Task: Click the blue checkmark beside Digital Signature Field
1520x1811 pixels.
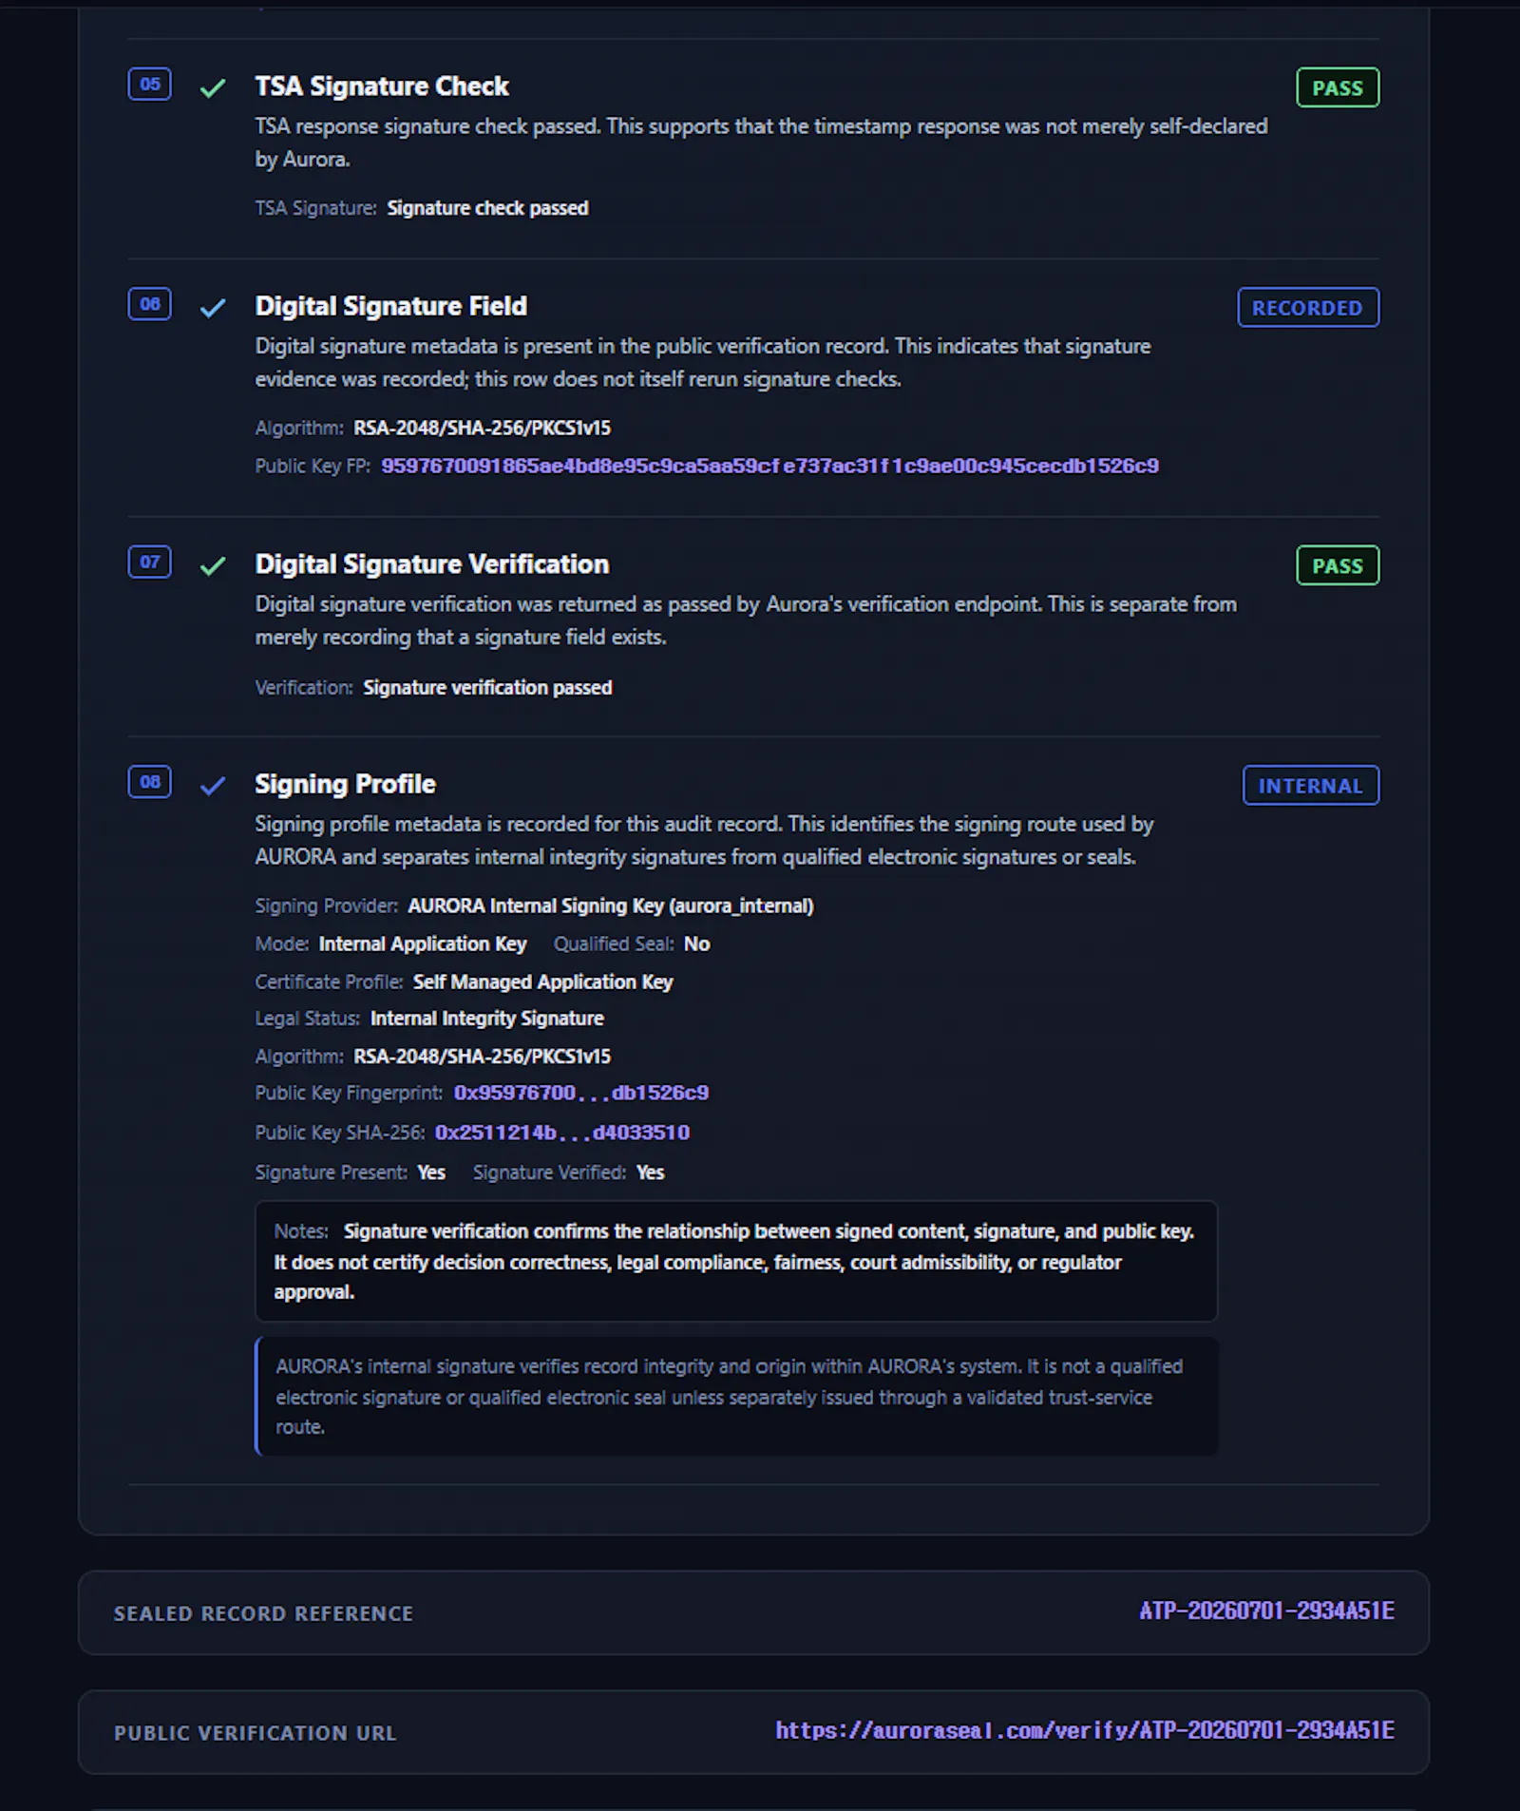Action: tap(213, 308)
